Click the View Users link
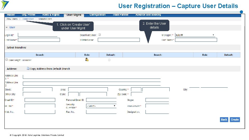The height and width of the screenshot is (140, 249). tap(12, 19)
